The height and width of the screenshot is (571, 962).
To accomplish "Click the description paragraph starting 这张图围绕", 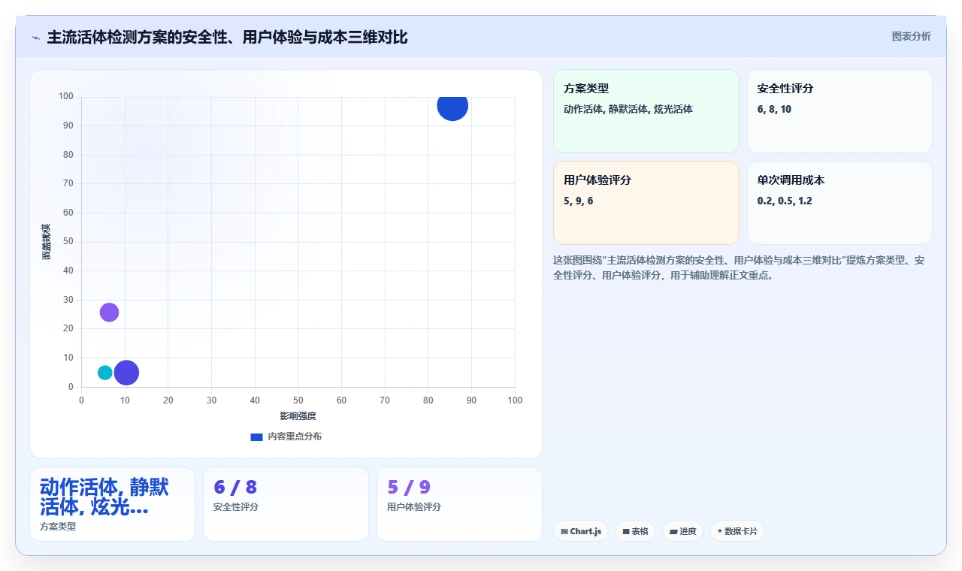I will 740,267.
